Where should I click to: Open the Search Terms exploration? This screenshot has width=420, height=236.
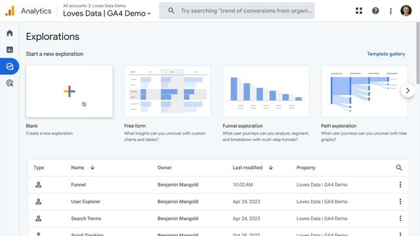coord(86,218)
